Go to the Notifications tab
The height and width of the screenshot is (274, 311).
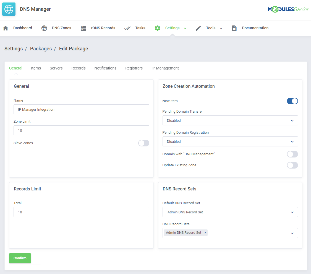[x=105, y=68]
